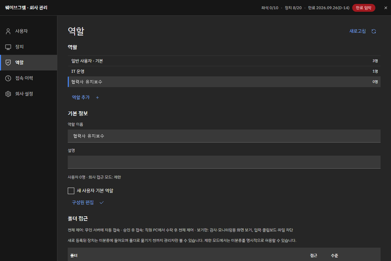Click the 역할 이름 input field
The image size is (391, 261).
point(224,136)
